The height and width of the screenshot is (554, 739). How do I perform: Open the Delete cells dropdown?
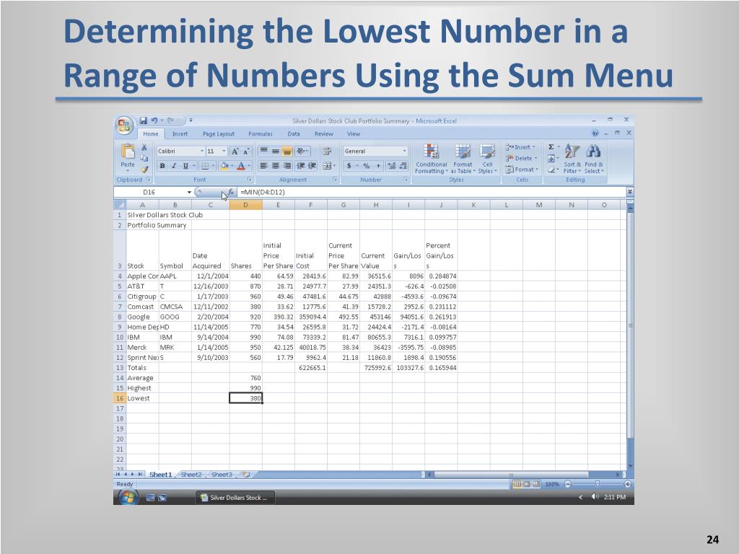[x=521, y=158]
